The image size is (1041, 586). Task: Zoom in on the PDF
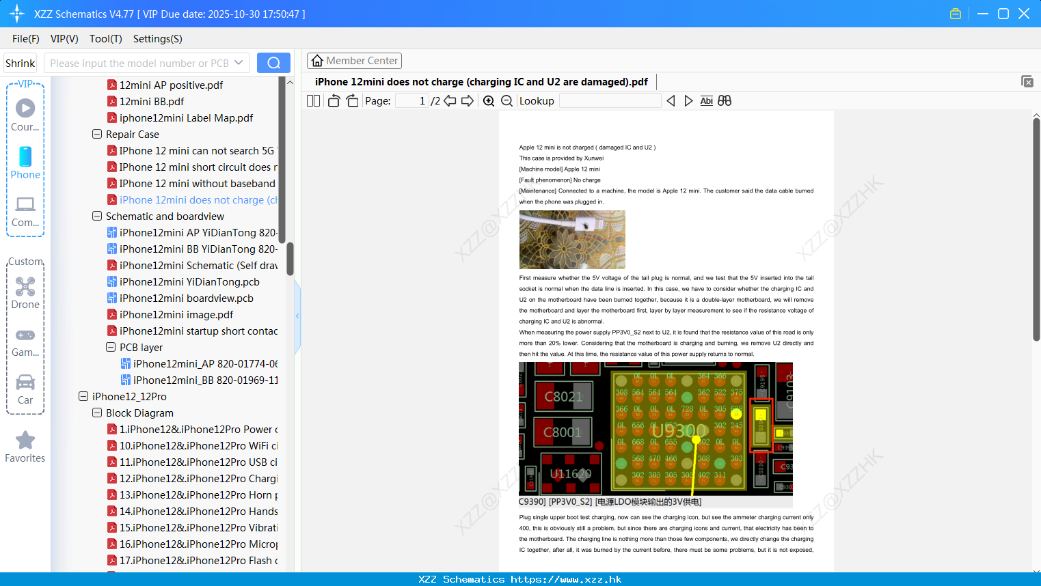point(489,101)
